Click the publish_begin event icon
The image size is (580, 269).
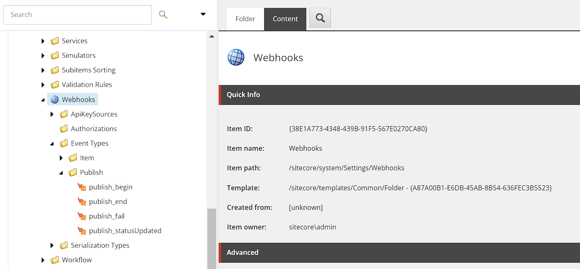82,187
